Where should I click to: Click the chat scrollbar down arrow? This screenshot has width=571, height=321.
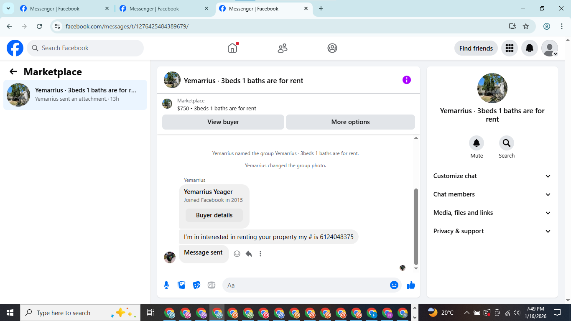tap(416, 268)
